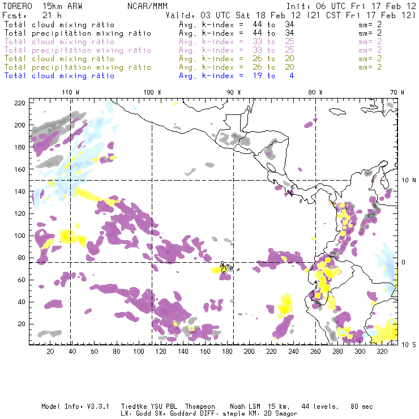Click the olive 'Total cloud mixing ratio' legend row
Viewport: 419px width, 419px height.
tap(193, 58)
